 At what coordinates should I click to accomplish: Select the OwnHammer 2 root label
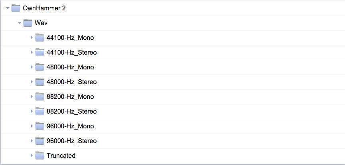[x=44, y=8]
